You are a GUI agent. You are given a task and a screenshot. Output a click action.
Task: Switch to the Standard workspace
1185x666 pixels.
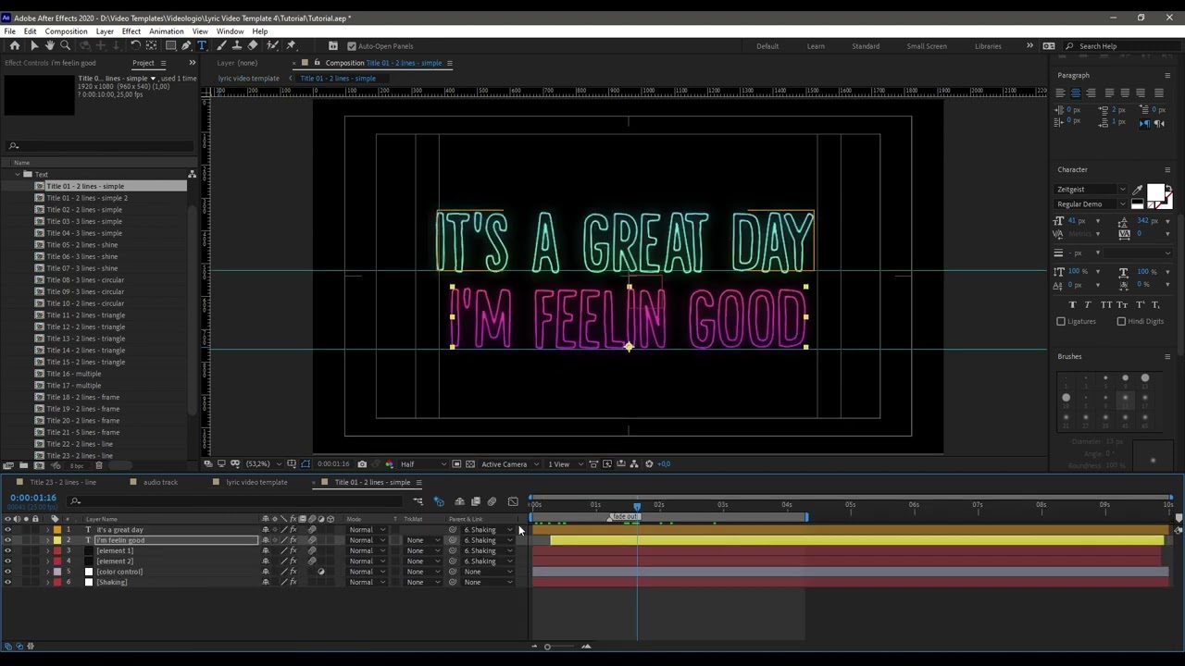point(866,46)
